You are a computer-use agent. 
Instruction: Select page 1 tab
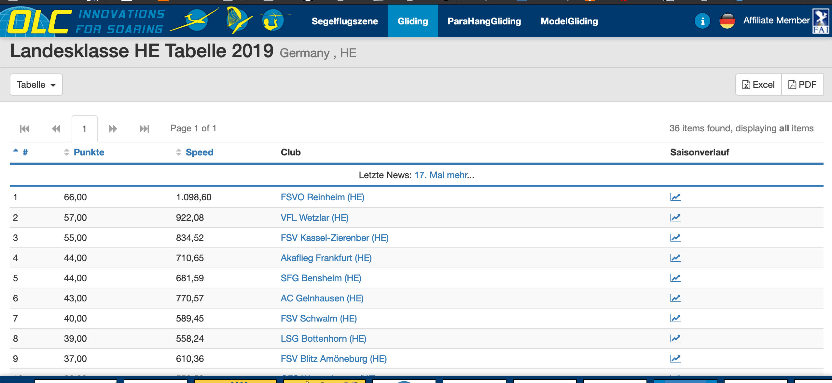[84, 129]
